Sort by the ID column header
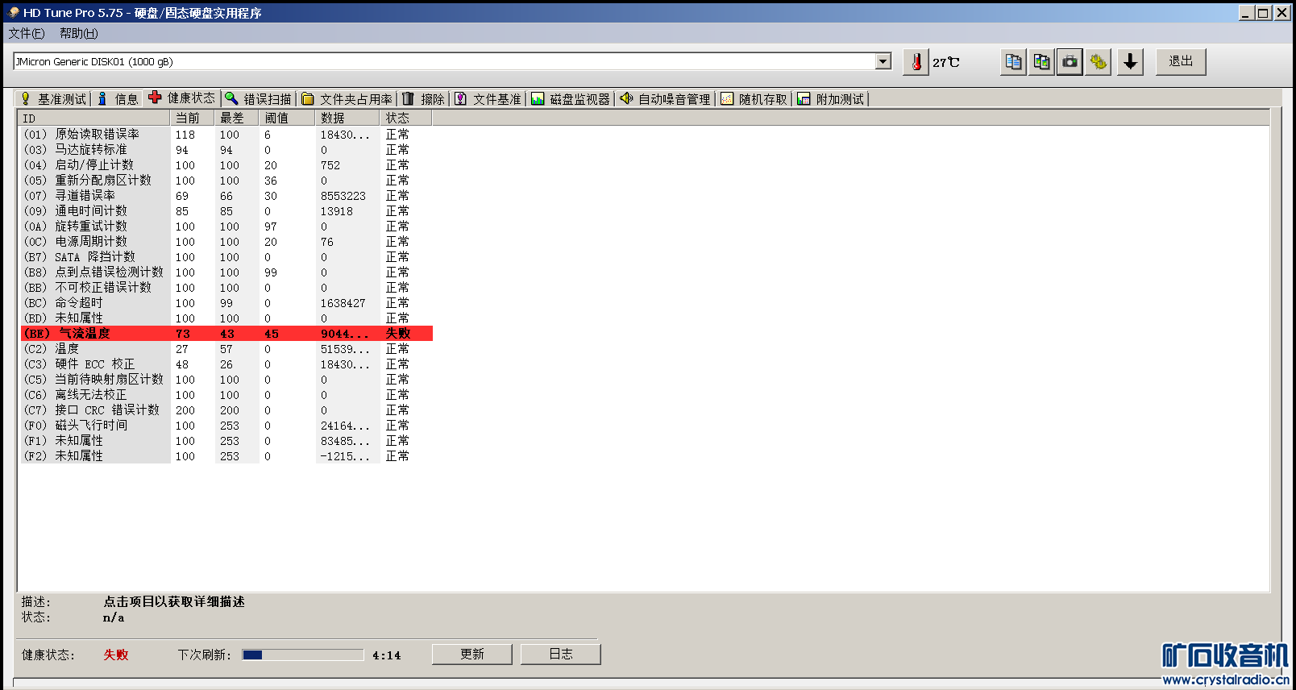This screenshot has height=690, width=1296. [94, 118]
